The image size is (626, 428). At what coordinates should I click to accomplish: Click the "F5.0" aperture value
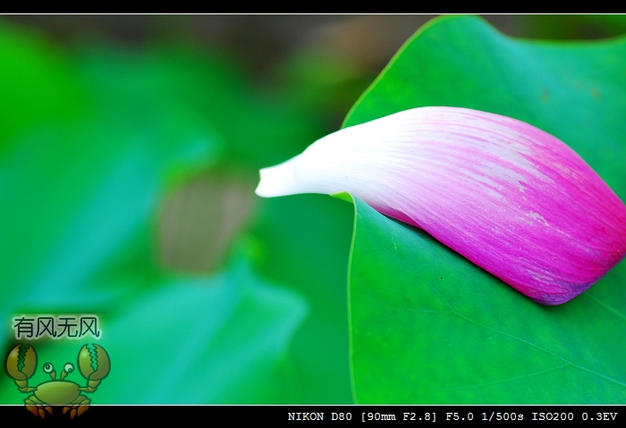[459, 417]
